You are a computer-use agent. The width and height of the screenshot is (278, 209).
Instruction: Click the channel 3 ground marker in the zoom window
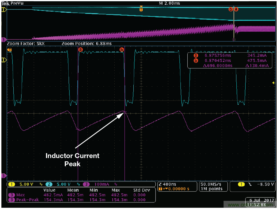(4, 176)
